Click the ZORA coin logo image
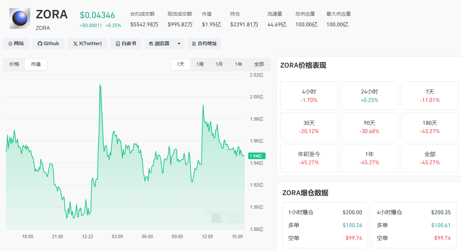The width and height of the screenshot is (461, 251). click(20, 19)
